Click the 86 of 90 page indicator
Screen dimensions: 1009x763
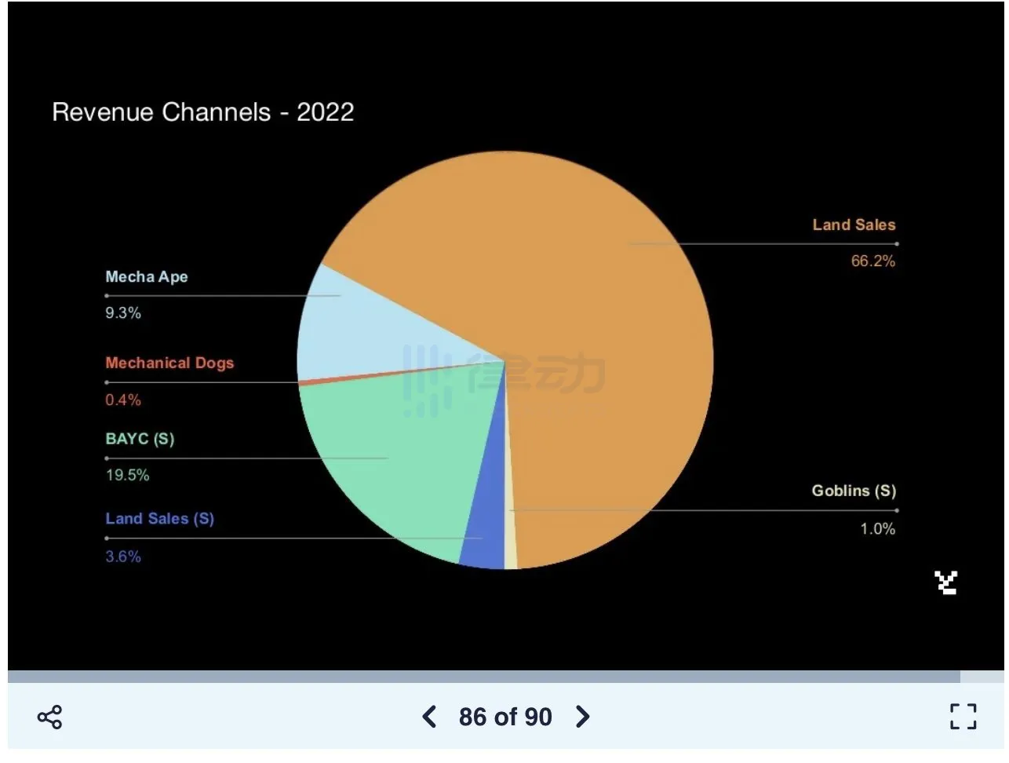[x=505, y=717]
